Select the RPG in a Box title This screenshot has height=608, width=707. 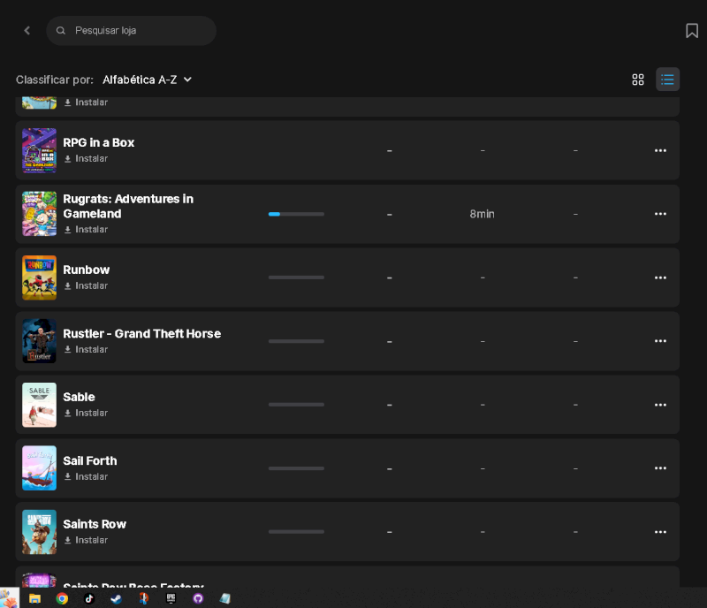pyautogui.click(x=99, y=142)
